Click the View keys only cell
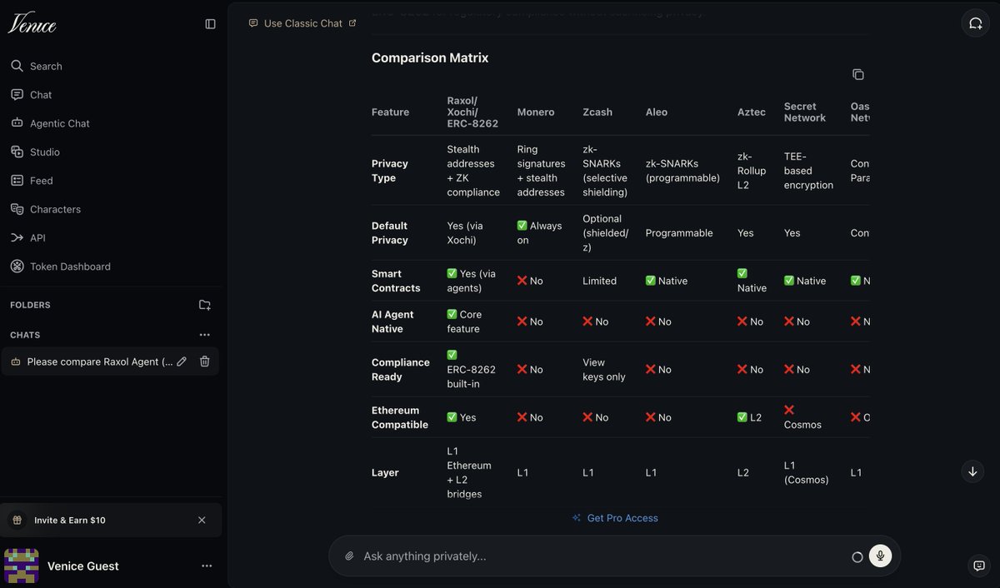Image resolution: width=1000 pixels, height=588 pixels. [604, 370]
